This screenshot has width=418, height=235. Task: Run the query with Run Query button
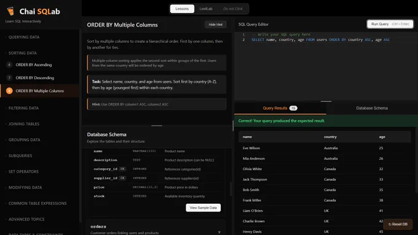390,24
